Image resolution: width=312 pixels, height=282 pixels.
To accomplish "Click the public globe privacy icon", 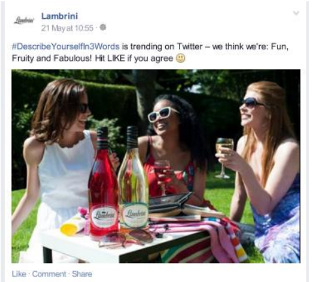I will (102, 27).
